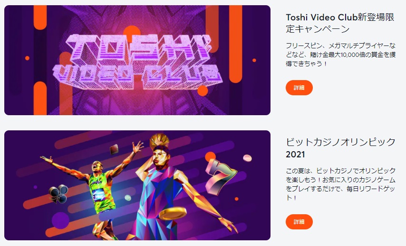The height and width of the screenshot is (246, 406).
Task: Click the Toshi Video Club新登場限定キャンペーン heading
Action: pyautogui.click(x=340, y=23)
